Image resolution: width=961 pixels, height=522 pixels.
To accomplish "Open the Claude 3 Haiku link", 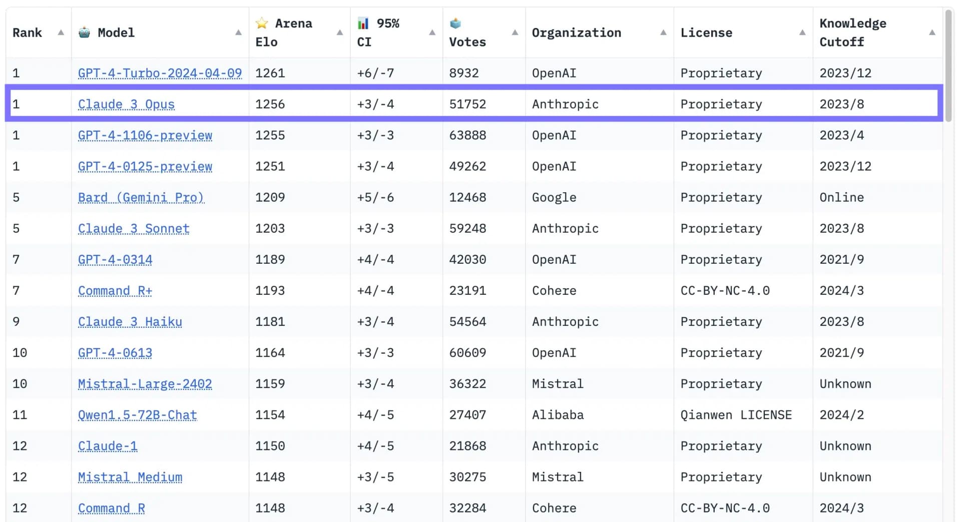I will 130,321.
